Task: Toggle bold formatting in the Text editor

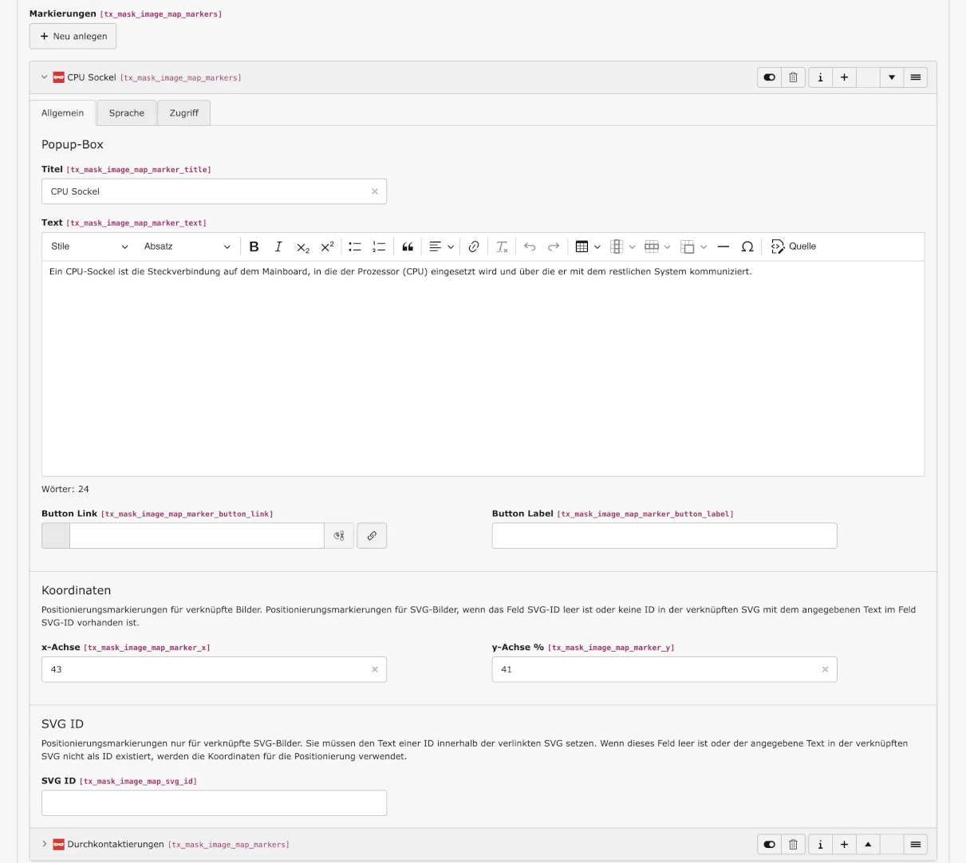Action: (x=254, y=246)
